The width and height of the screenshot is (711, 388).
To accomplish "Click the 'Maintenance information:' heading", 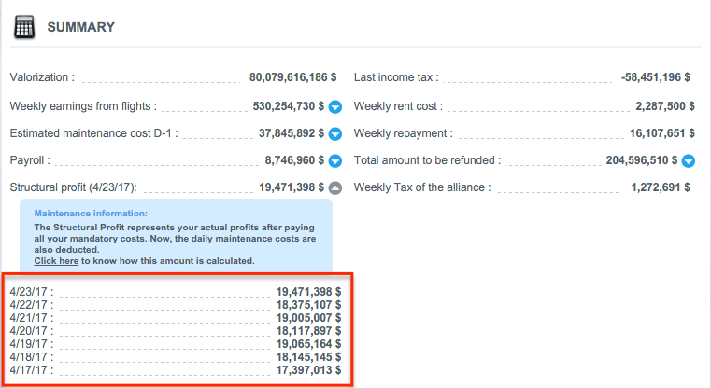I will pyautogui.click(x=91, y=214).
